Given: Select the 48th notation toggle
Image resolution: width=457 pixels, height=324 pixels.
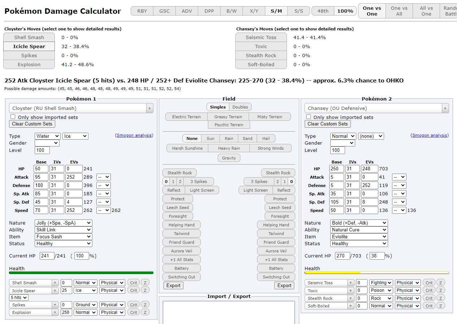Looking at the screenshot, I should (x=323, y=11).
